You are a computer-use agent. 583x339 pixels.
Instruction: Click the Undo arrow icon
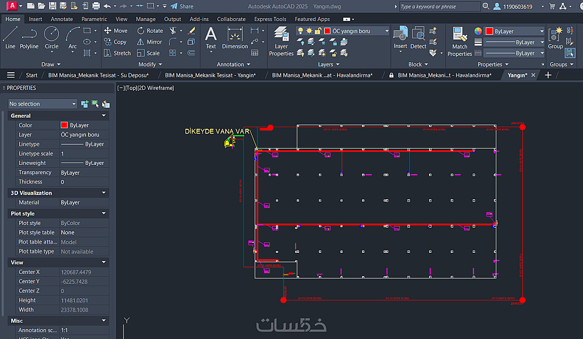click(x=107, y=6)
